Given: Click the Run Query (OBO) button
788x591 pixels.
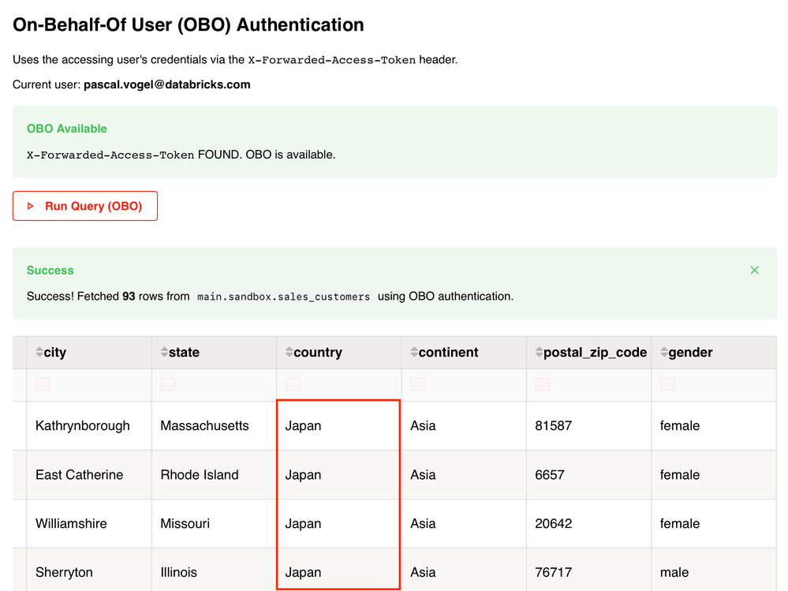Looking at the screenshot, I should (85, 206).
